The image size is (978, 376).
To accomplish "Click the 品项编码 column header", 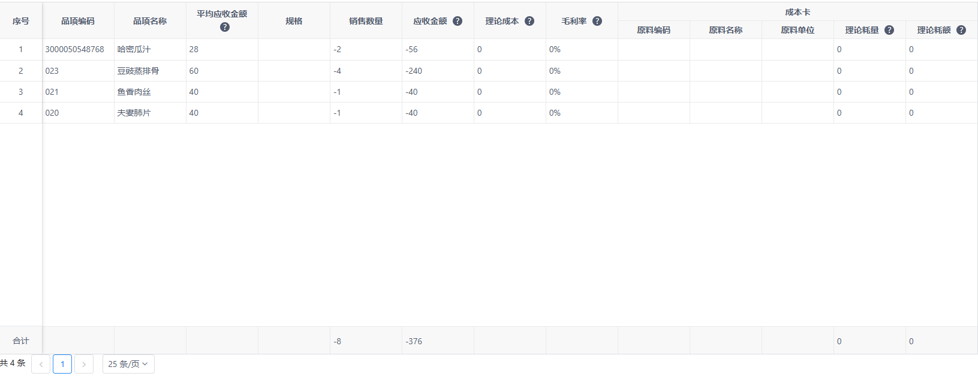I will (78, 21).
